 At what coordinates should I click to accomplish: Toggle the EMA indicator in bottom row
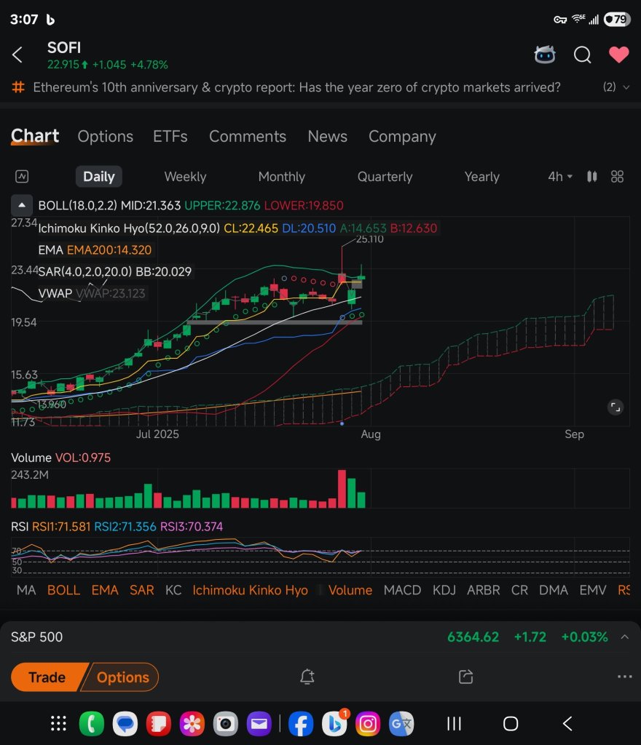(105, 590)
